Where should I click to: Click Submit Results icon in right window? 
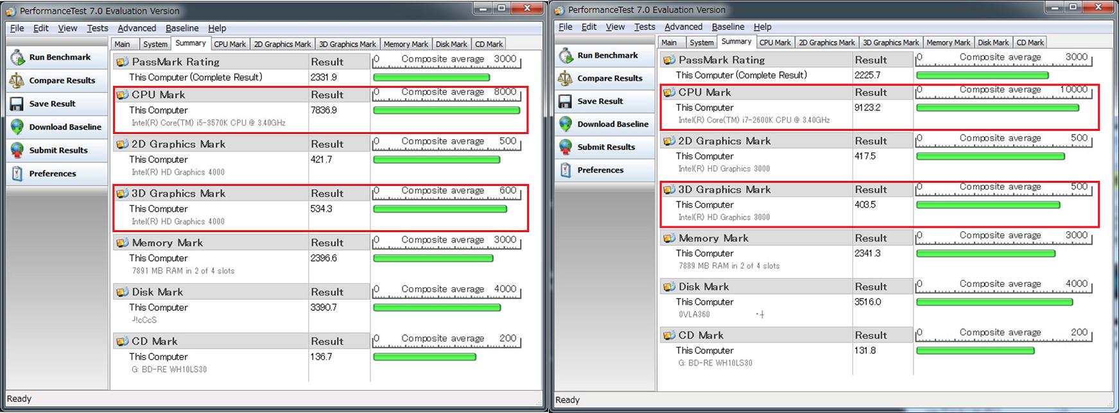pos(566,147)
